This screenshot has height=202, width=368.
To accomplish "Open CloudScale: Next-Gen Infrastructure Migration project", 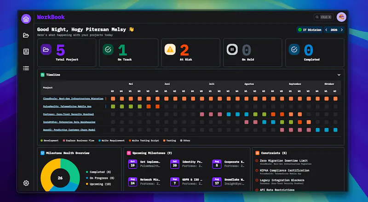I will tap(73, 99).
